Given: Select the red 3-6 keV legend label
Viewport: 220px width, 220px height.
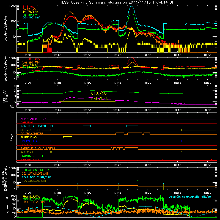Looking at the screenshot, I should coord(28,7).
